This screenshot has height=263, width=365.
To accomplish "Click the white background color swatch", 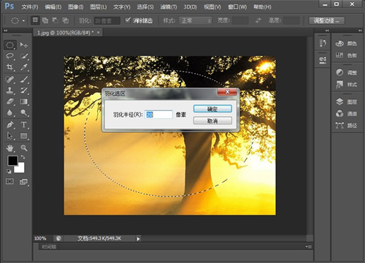I will pyautogui.click(x=20, y=169).
